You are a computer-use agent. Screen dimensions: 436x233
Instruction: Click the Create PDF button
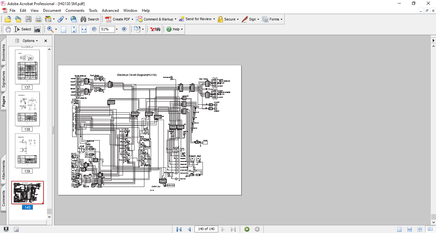[118, 19]
